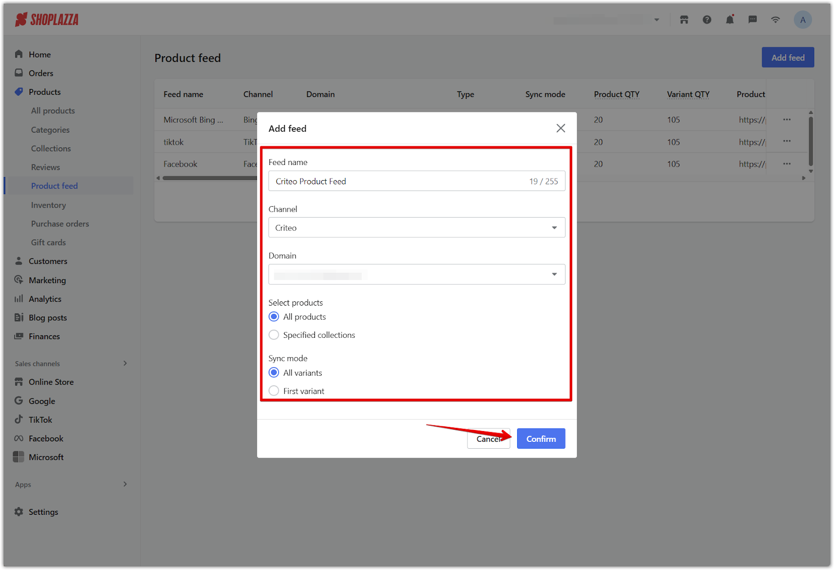Click the TikTok note icon
This screenshot has height=570, width=834.
point(19,419)
